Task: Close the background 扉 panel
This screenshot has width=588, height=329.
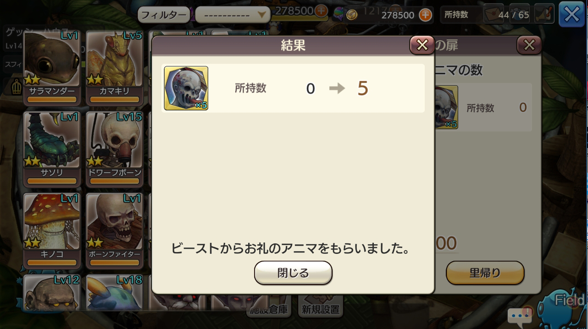Action: pos(529,45)
